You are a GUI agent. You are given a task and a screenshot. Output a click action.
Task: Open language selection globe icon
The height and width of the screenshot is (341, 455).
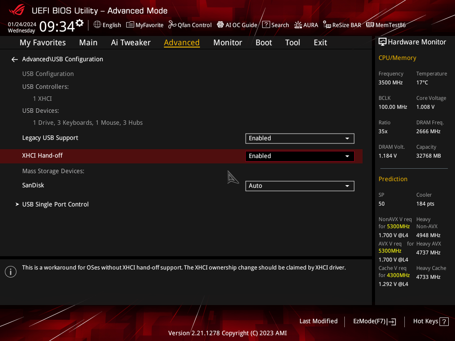pos(97,25)
